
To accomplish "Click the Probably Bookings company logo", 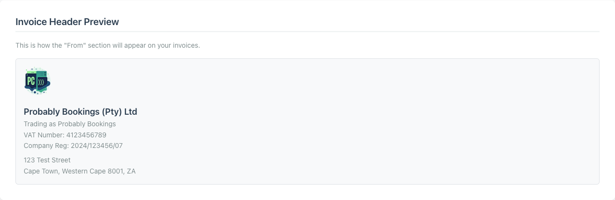I will [x=37, y=81].
